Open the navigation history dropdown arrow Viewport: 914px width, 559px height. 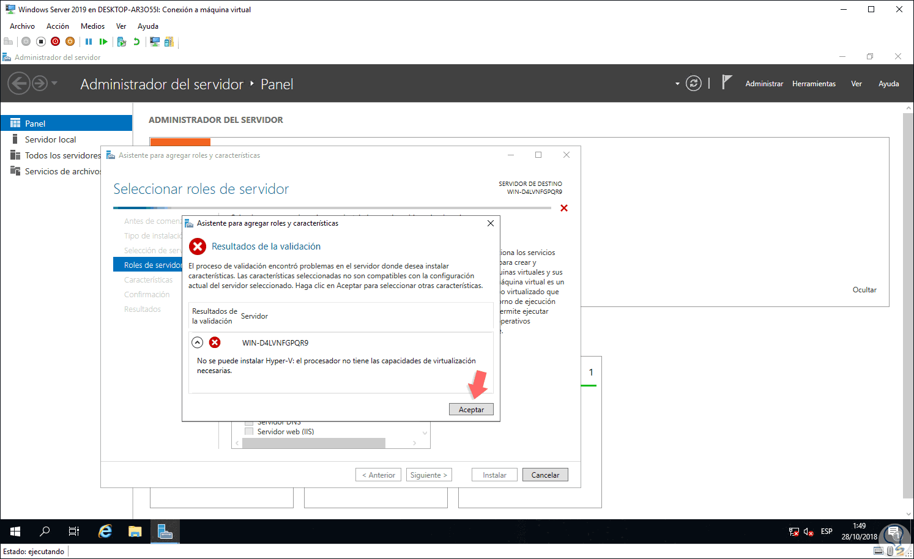[x=54, y=83]
